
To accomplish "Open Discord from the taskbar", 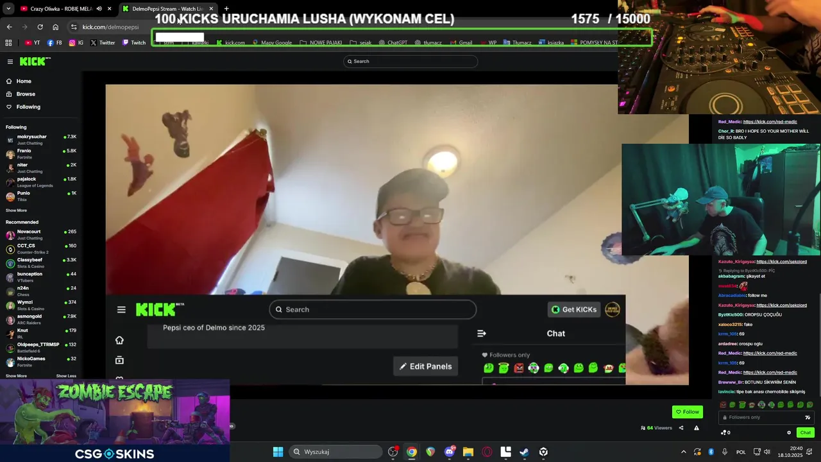I will 450,452.
